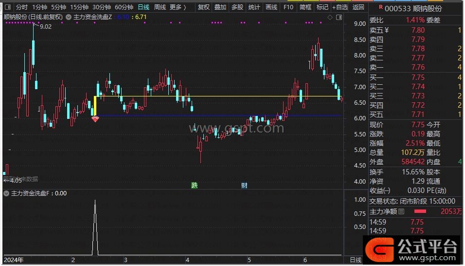Toggle 简框 simple frame view

click(x=305, y=7)
